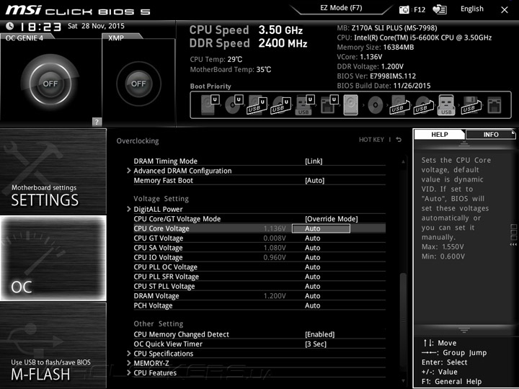
Task: Open the favorites heart icon
Action: point(440,9)
